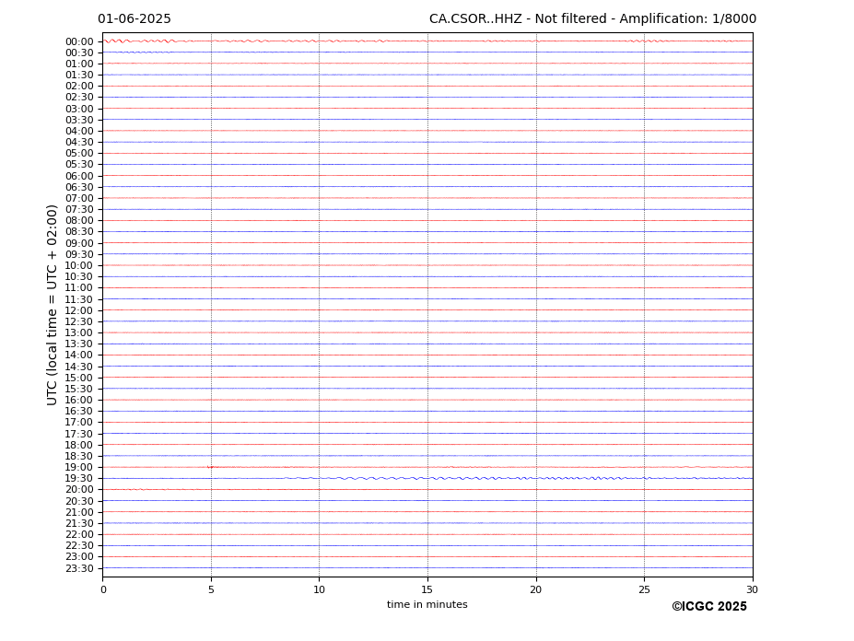Select the 10:00 time row label
The width and height of the screenshot is (854, 641).
[79, 266]
